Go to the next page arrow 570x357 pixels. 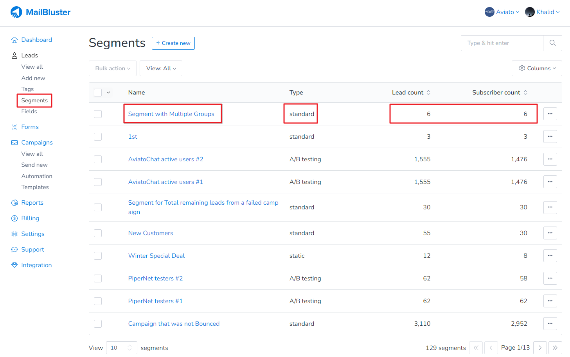pyautogui.click(x=540, y=348)
